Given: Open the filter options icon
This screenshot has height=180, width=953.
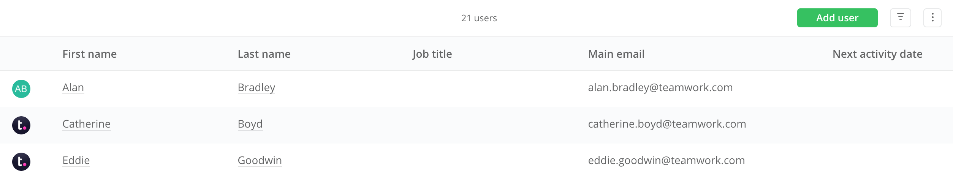Looking at the screenshot, I should 901,18.
